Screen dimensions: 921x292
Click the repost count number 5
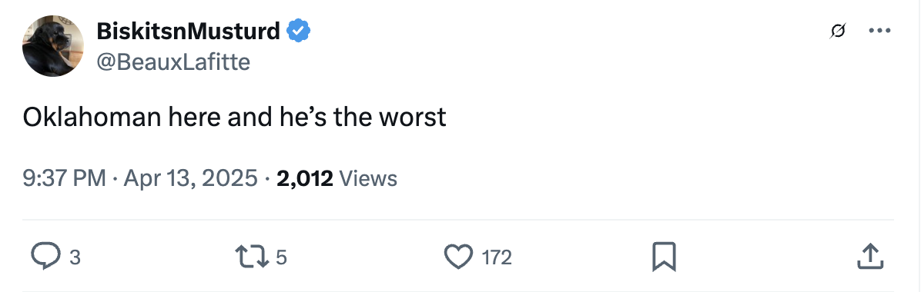coord(281,257)
